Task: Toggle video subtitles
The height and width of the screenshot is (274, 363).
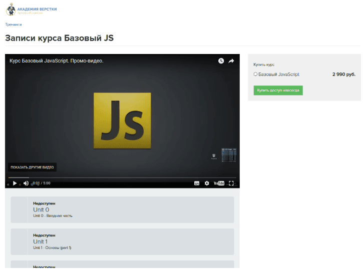Action: click(197, 183)
